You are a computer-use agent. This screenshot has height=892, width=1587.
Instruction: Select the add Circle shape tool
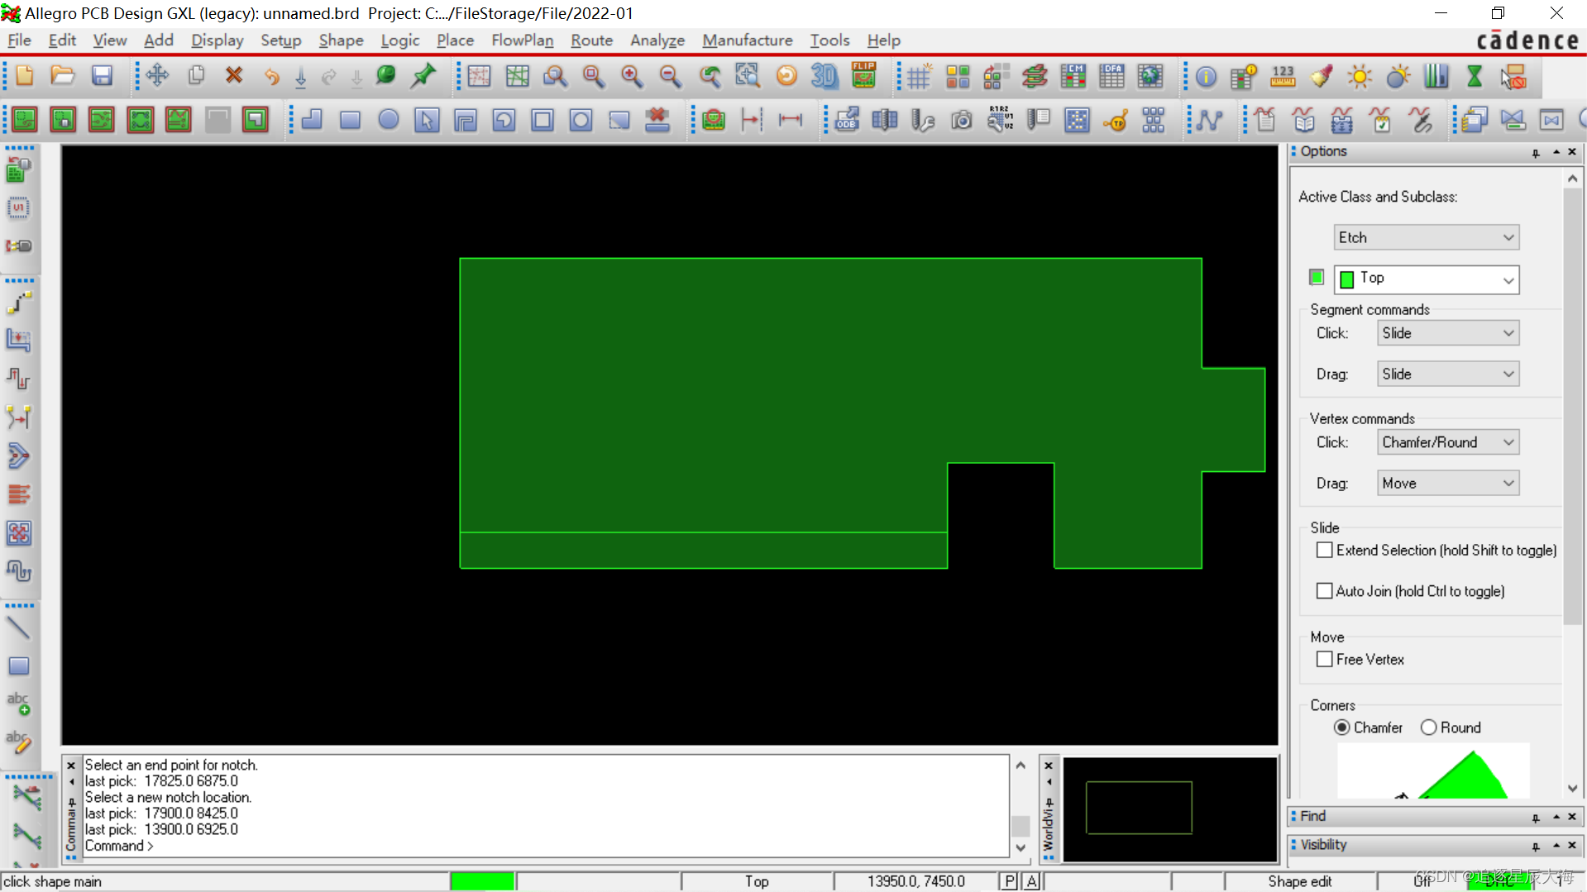pyautogui.click(x=389, y=120)
